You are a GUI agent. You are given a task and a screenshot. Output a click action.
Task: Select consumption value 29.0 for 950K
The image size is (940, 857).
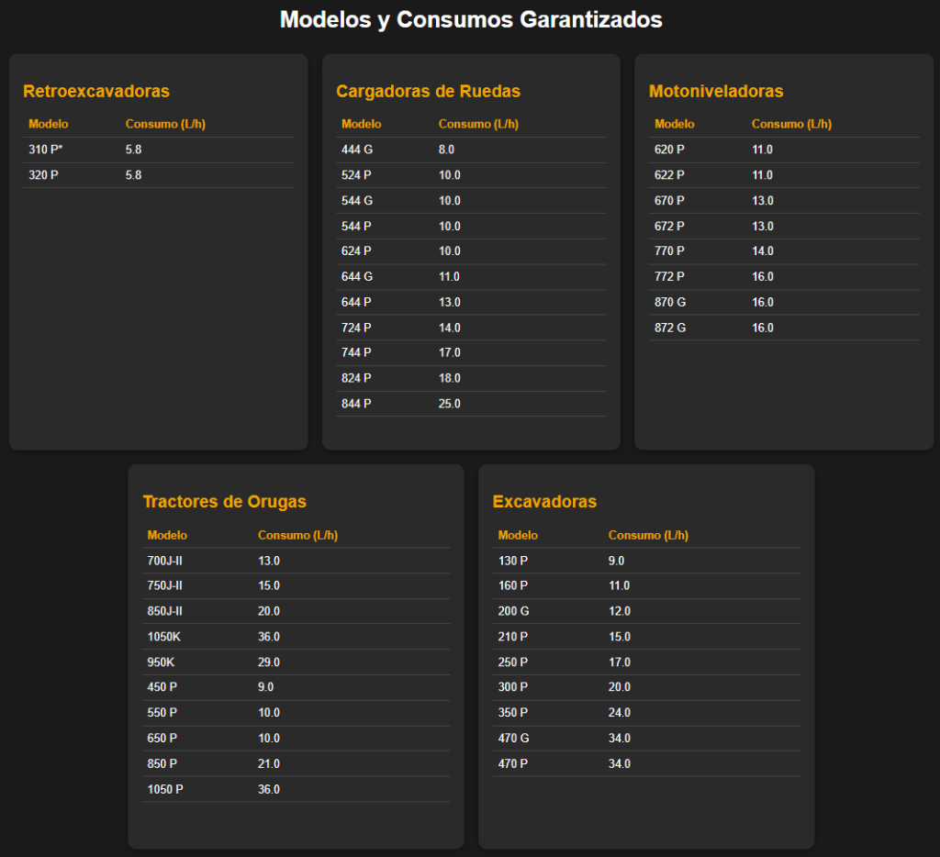pos(269,662)
